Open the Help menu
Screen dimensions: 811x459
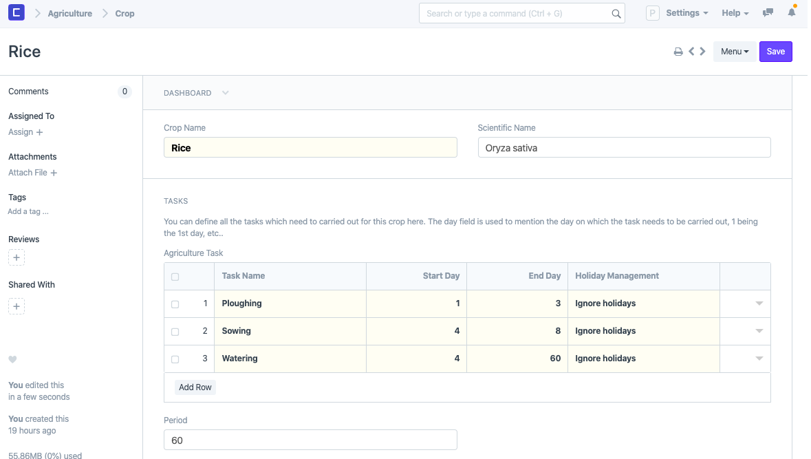pos(735,13)
